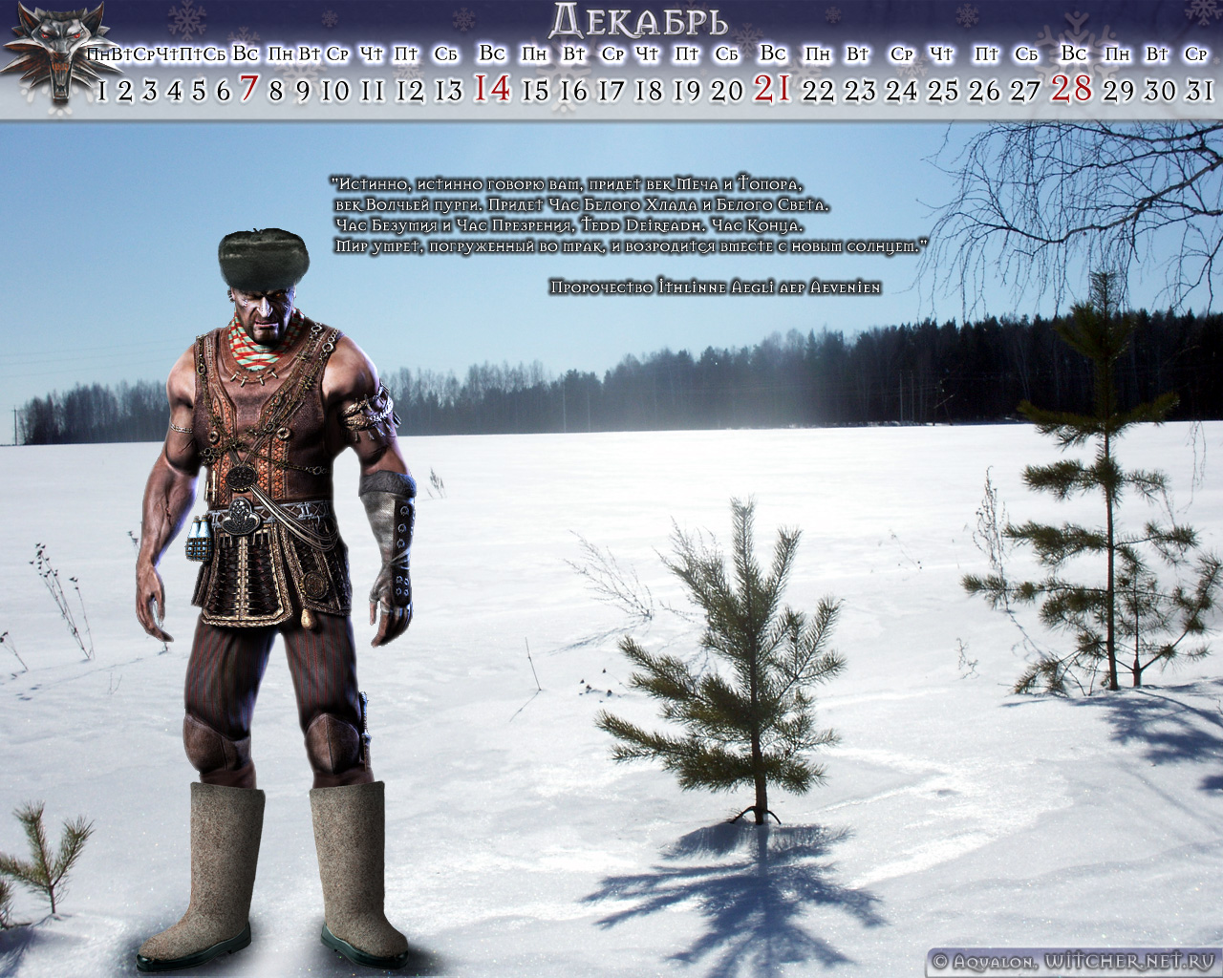The width and height of the screenshot is (1223, 978).
Task: Pick calendar date 23
Action: (860, 91)
